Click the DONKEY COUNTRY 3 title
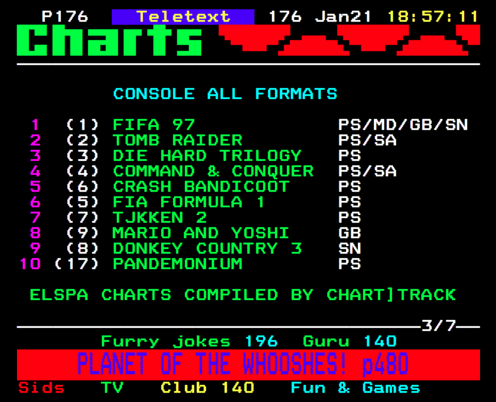This screenshot has width=496, height=402. [207, 249]
